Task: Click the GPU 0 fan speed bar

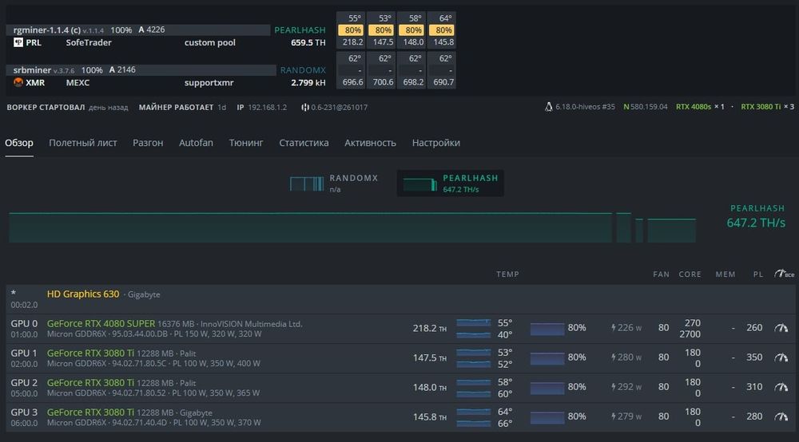Action: coord(547,329)
